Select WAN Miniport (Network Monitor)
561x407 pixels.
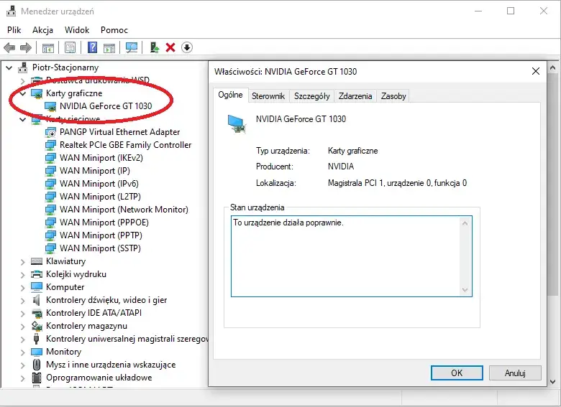(124, 209)
